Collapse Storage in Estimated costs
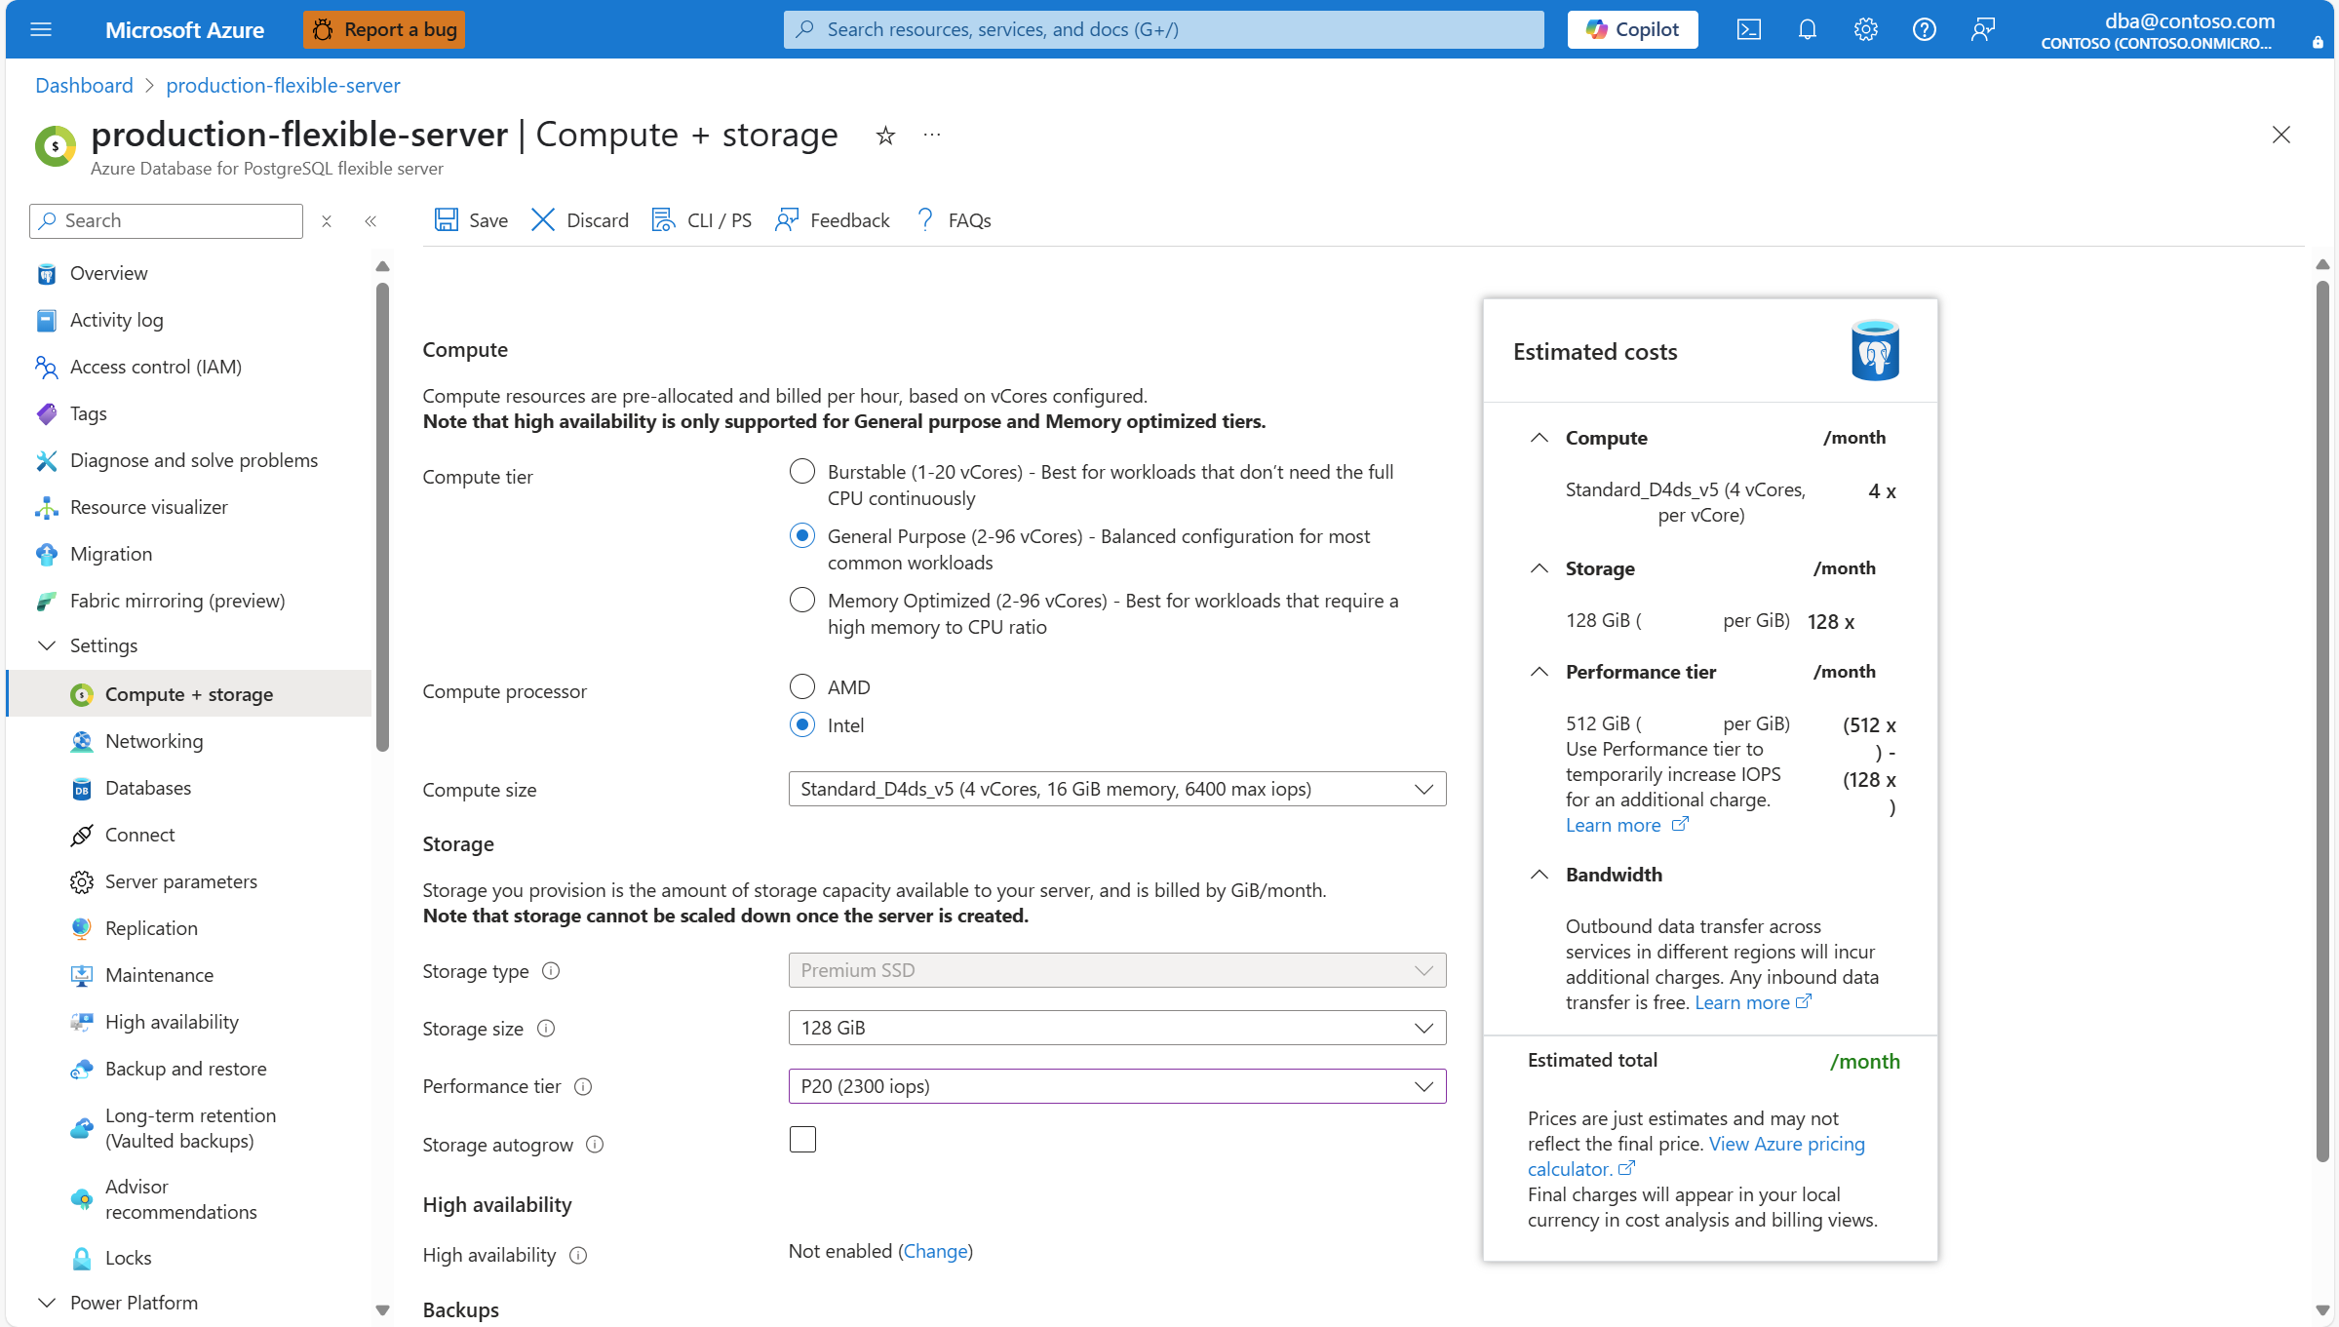Screen dimensions: 2339x1327 click(1540, 568)
